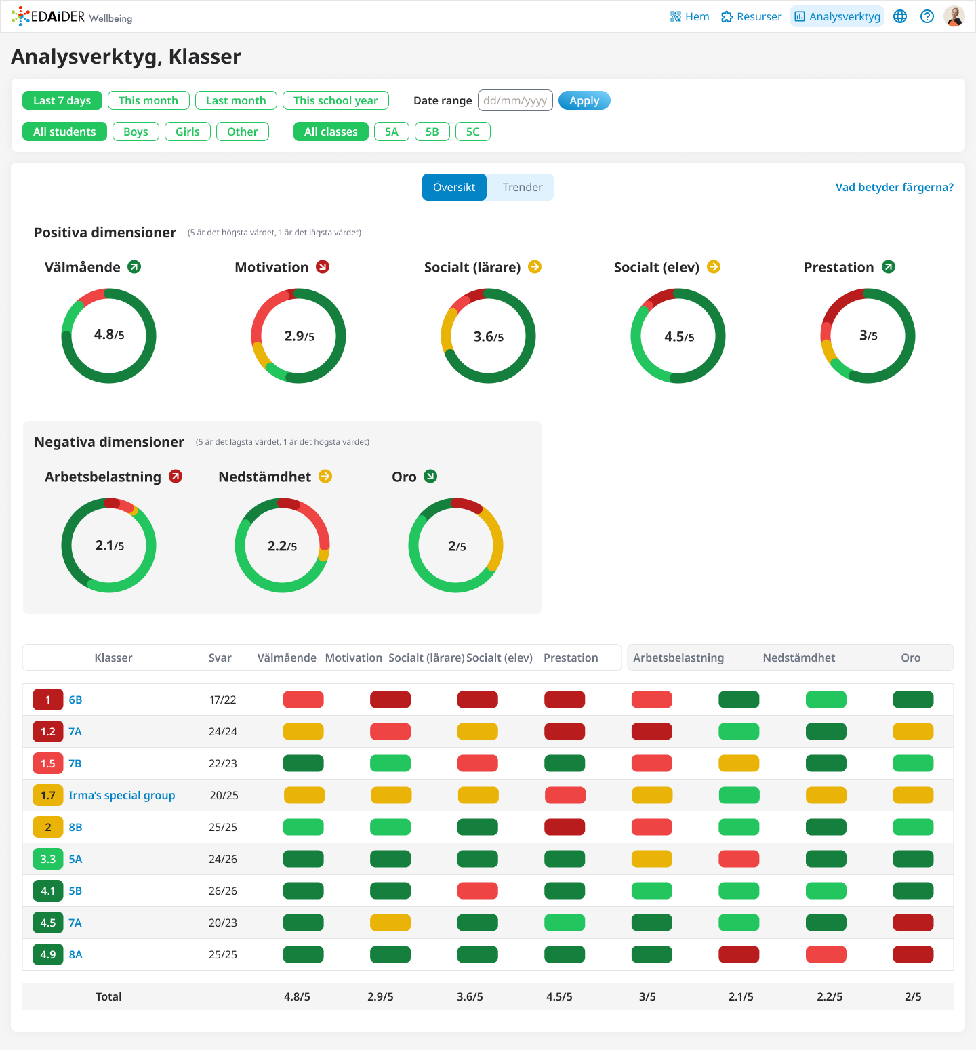Select Analysverktyg in the top navigation
The height and width of the screenshot is (1050, 976).
coord(837,16)
